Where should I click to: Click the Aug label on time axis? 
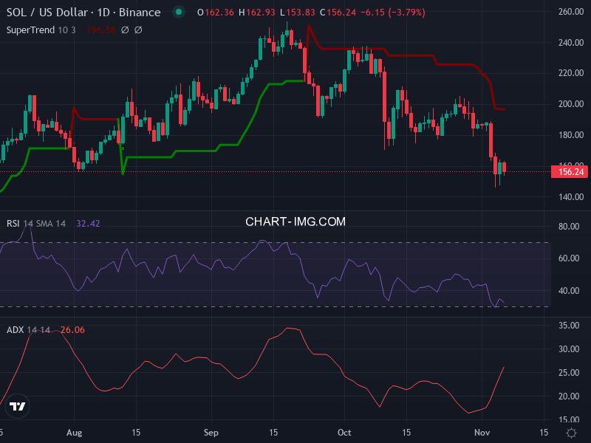[x=75, y=432]
